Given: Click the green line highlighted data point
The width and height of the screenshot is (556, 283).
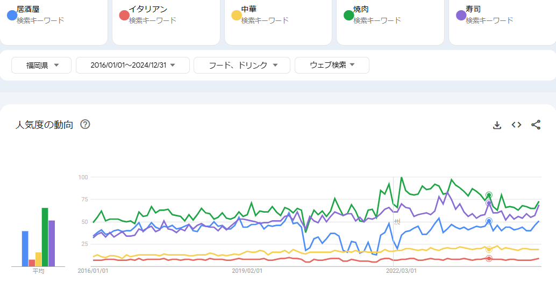Looking at the screenshot, I should pos(489,195).
